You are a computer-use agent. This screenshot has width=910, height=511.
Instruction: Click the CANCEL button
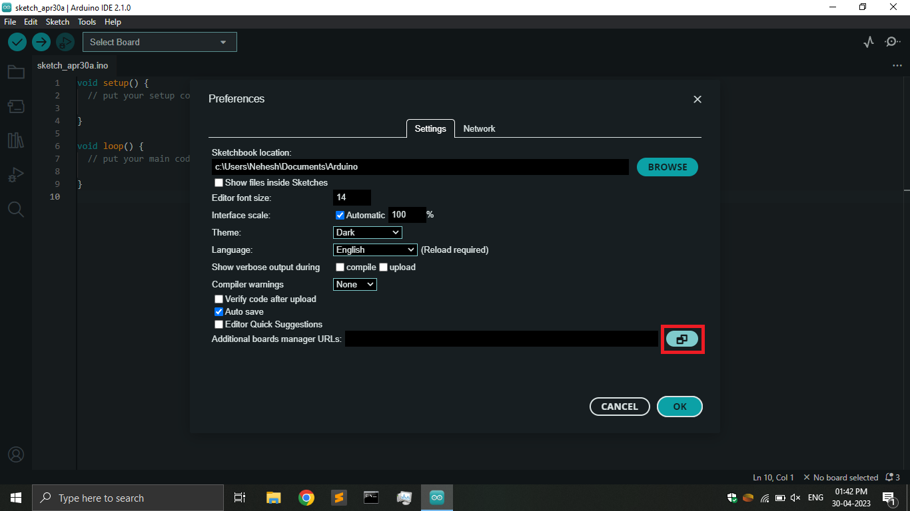point(619,406)
